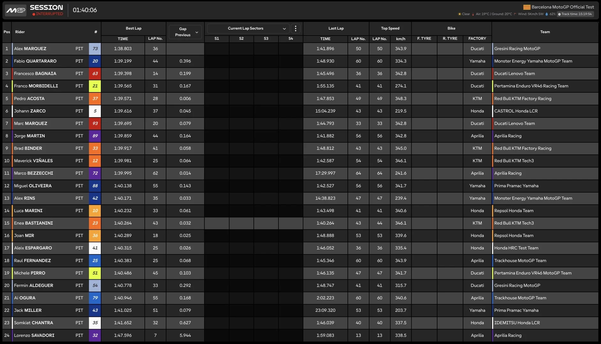Click Red Bull KTM Factory Racing in Brad Binder's row
The height and width of the screenshot is (344, 601).
(522, 148)
